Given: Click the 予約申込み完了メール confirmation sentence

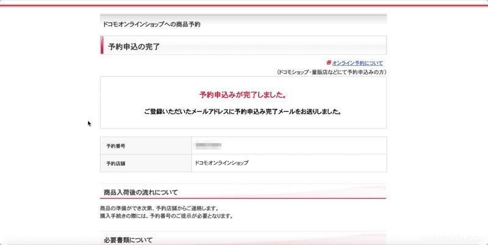Looking at the screenshot, I should coord(243,112).
